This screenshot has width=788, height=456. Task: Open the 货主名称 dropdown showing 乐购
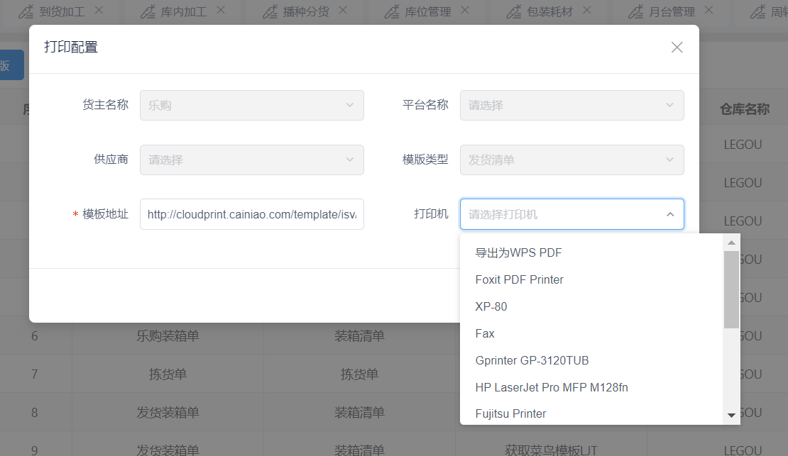point(252,105)
